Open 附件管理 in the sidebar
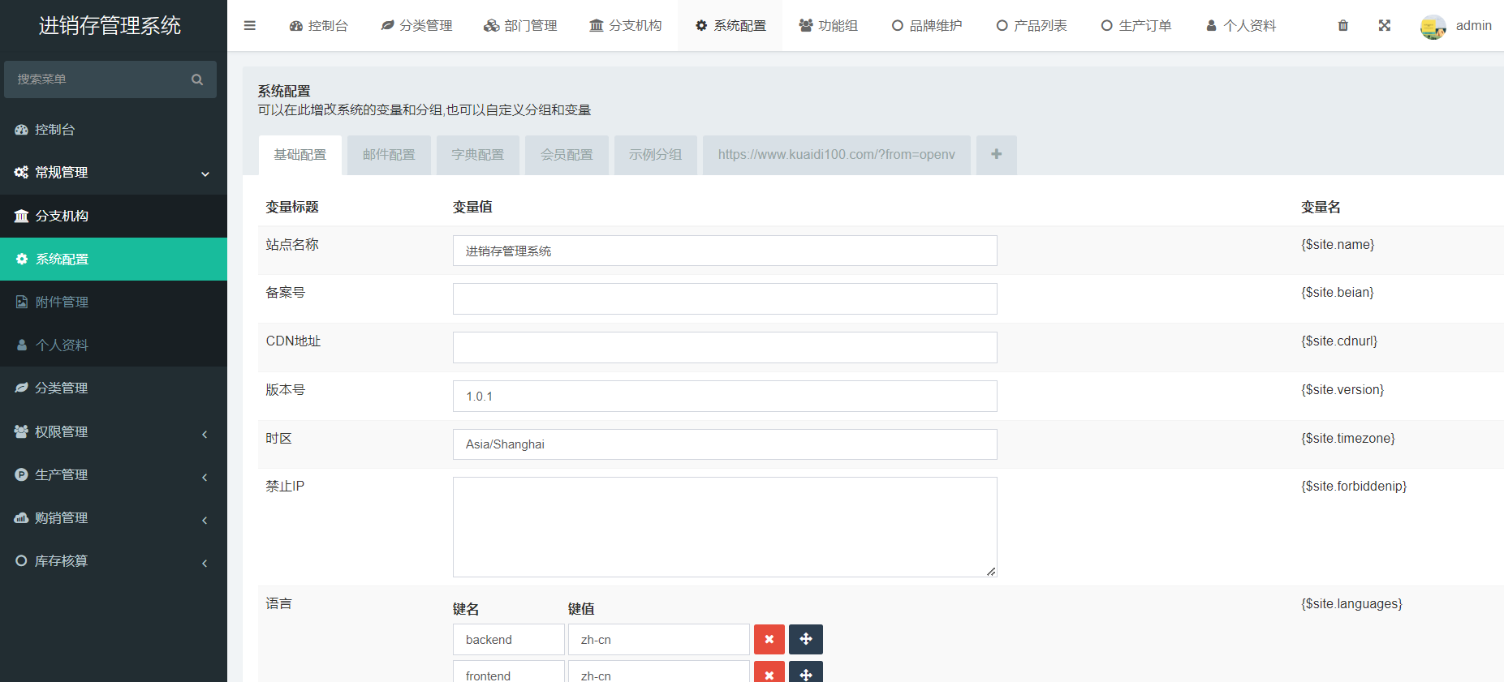The height and width of the screenshot is (682, 1504). point(114,302)
